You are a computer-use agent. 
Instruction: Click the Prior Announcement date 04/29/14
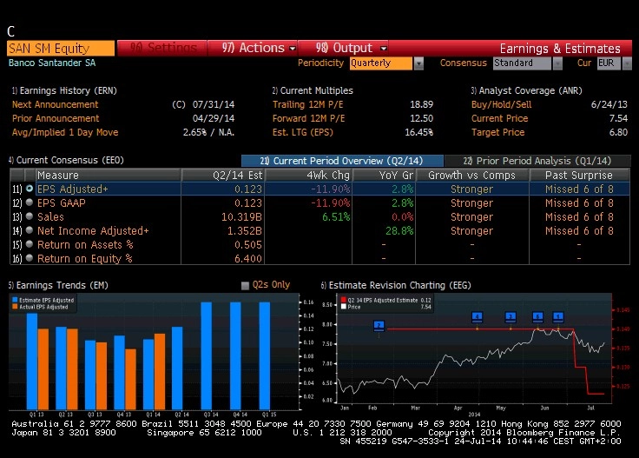(x=213, y=118)
